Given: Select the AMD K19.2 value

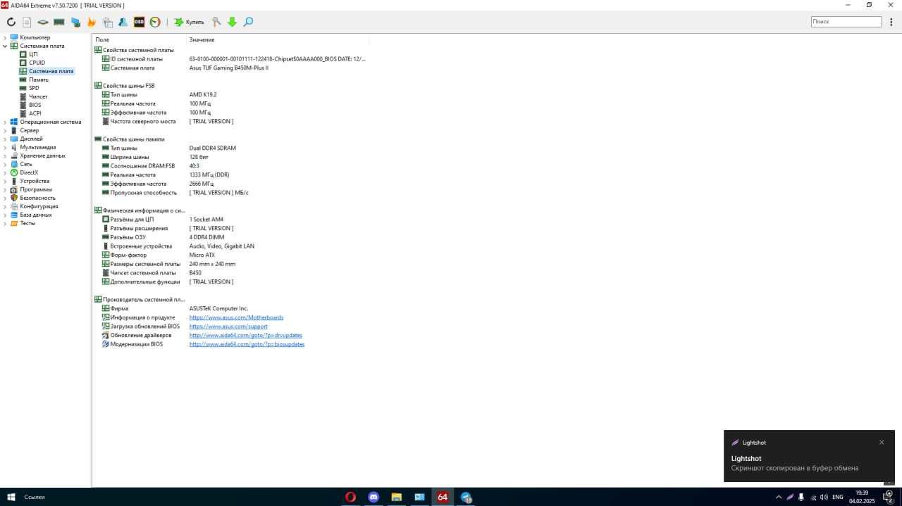Looking at the screenshot, I should click(x=203, y=95).
